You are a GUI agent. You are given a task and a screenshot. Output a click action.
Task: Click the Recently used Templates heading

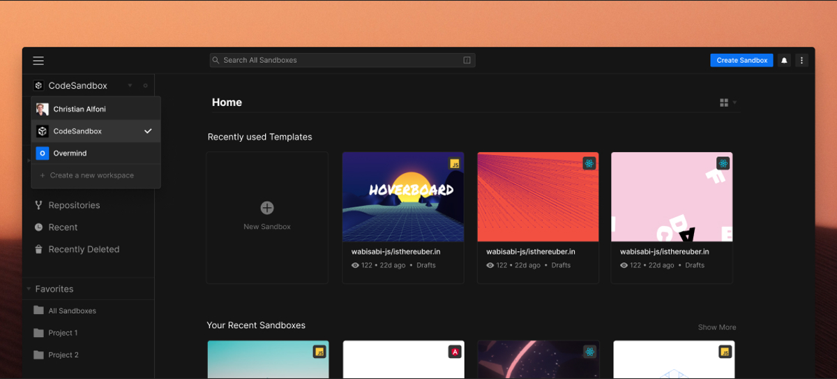click(259, 137)
